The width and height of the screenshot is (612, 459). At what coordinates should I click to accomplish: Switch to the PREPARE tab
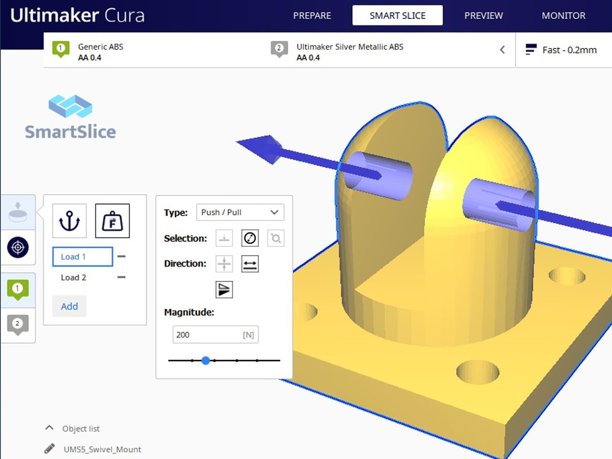312,15
